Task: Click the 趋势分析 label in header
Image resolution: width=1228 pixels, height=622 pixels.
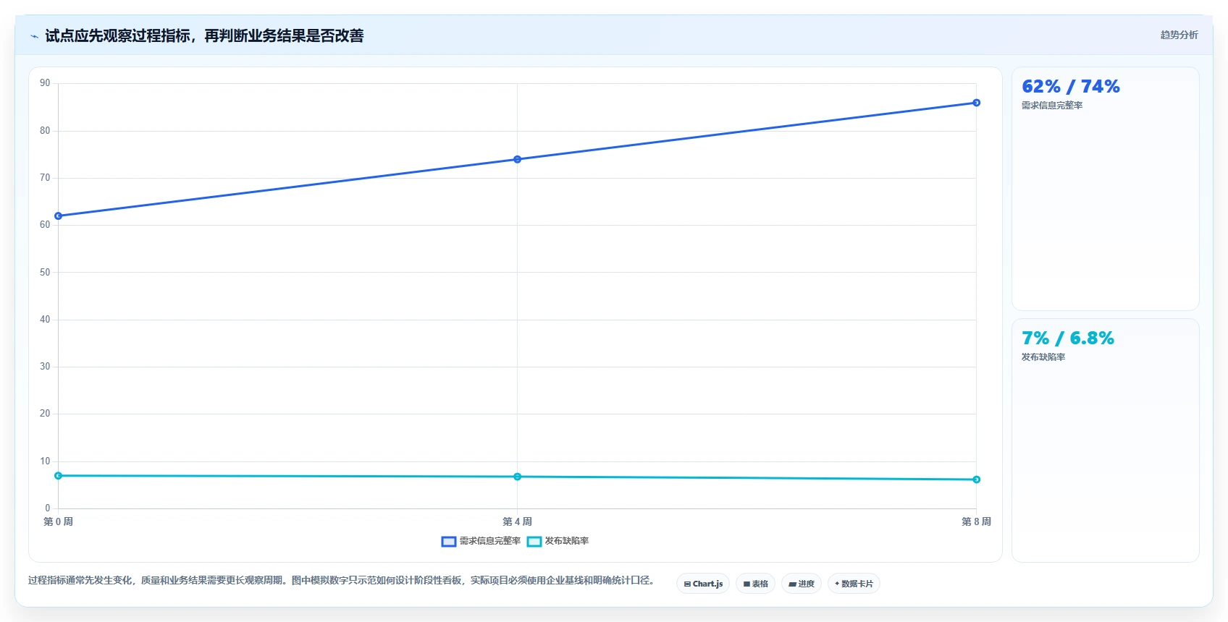Action: [x=1179, y=35]
